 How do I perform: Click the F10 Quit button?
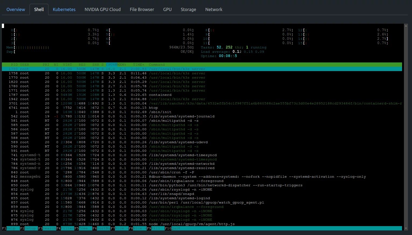click(172, 228)
